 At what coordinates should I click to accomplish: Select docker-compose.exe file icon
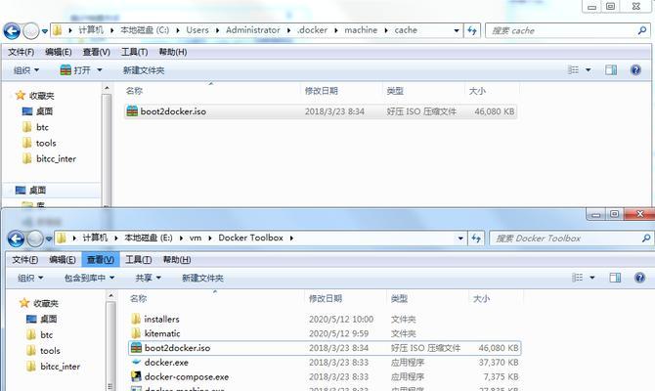click(136, 376)
